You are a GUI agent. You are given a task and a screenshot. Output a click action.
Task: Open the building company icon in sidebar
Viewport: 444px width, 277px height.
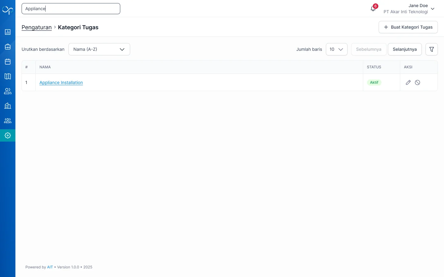[x=8, y=106]
